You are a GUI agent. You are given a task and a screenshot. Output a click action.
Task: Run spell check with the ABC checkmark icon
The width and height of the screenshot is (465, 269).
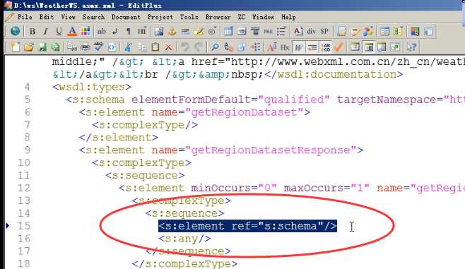pos(98,47)
